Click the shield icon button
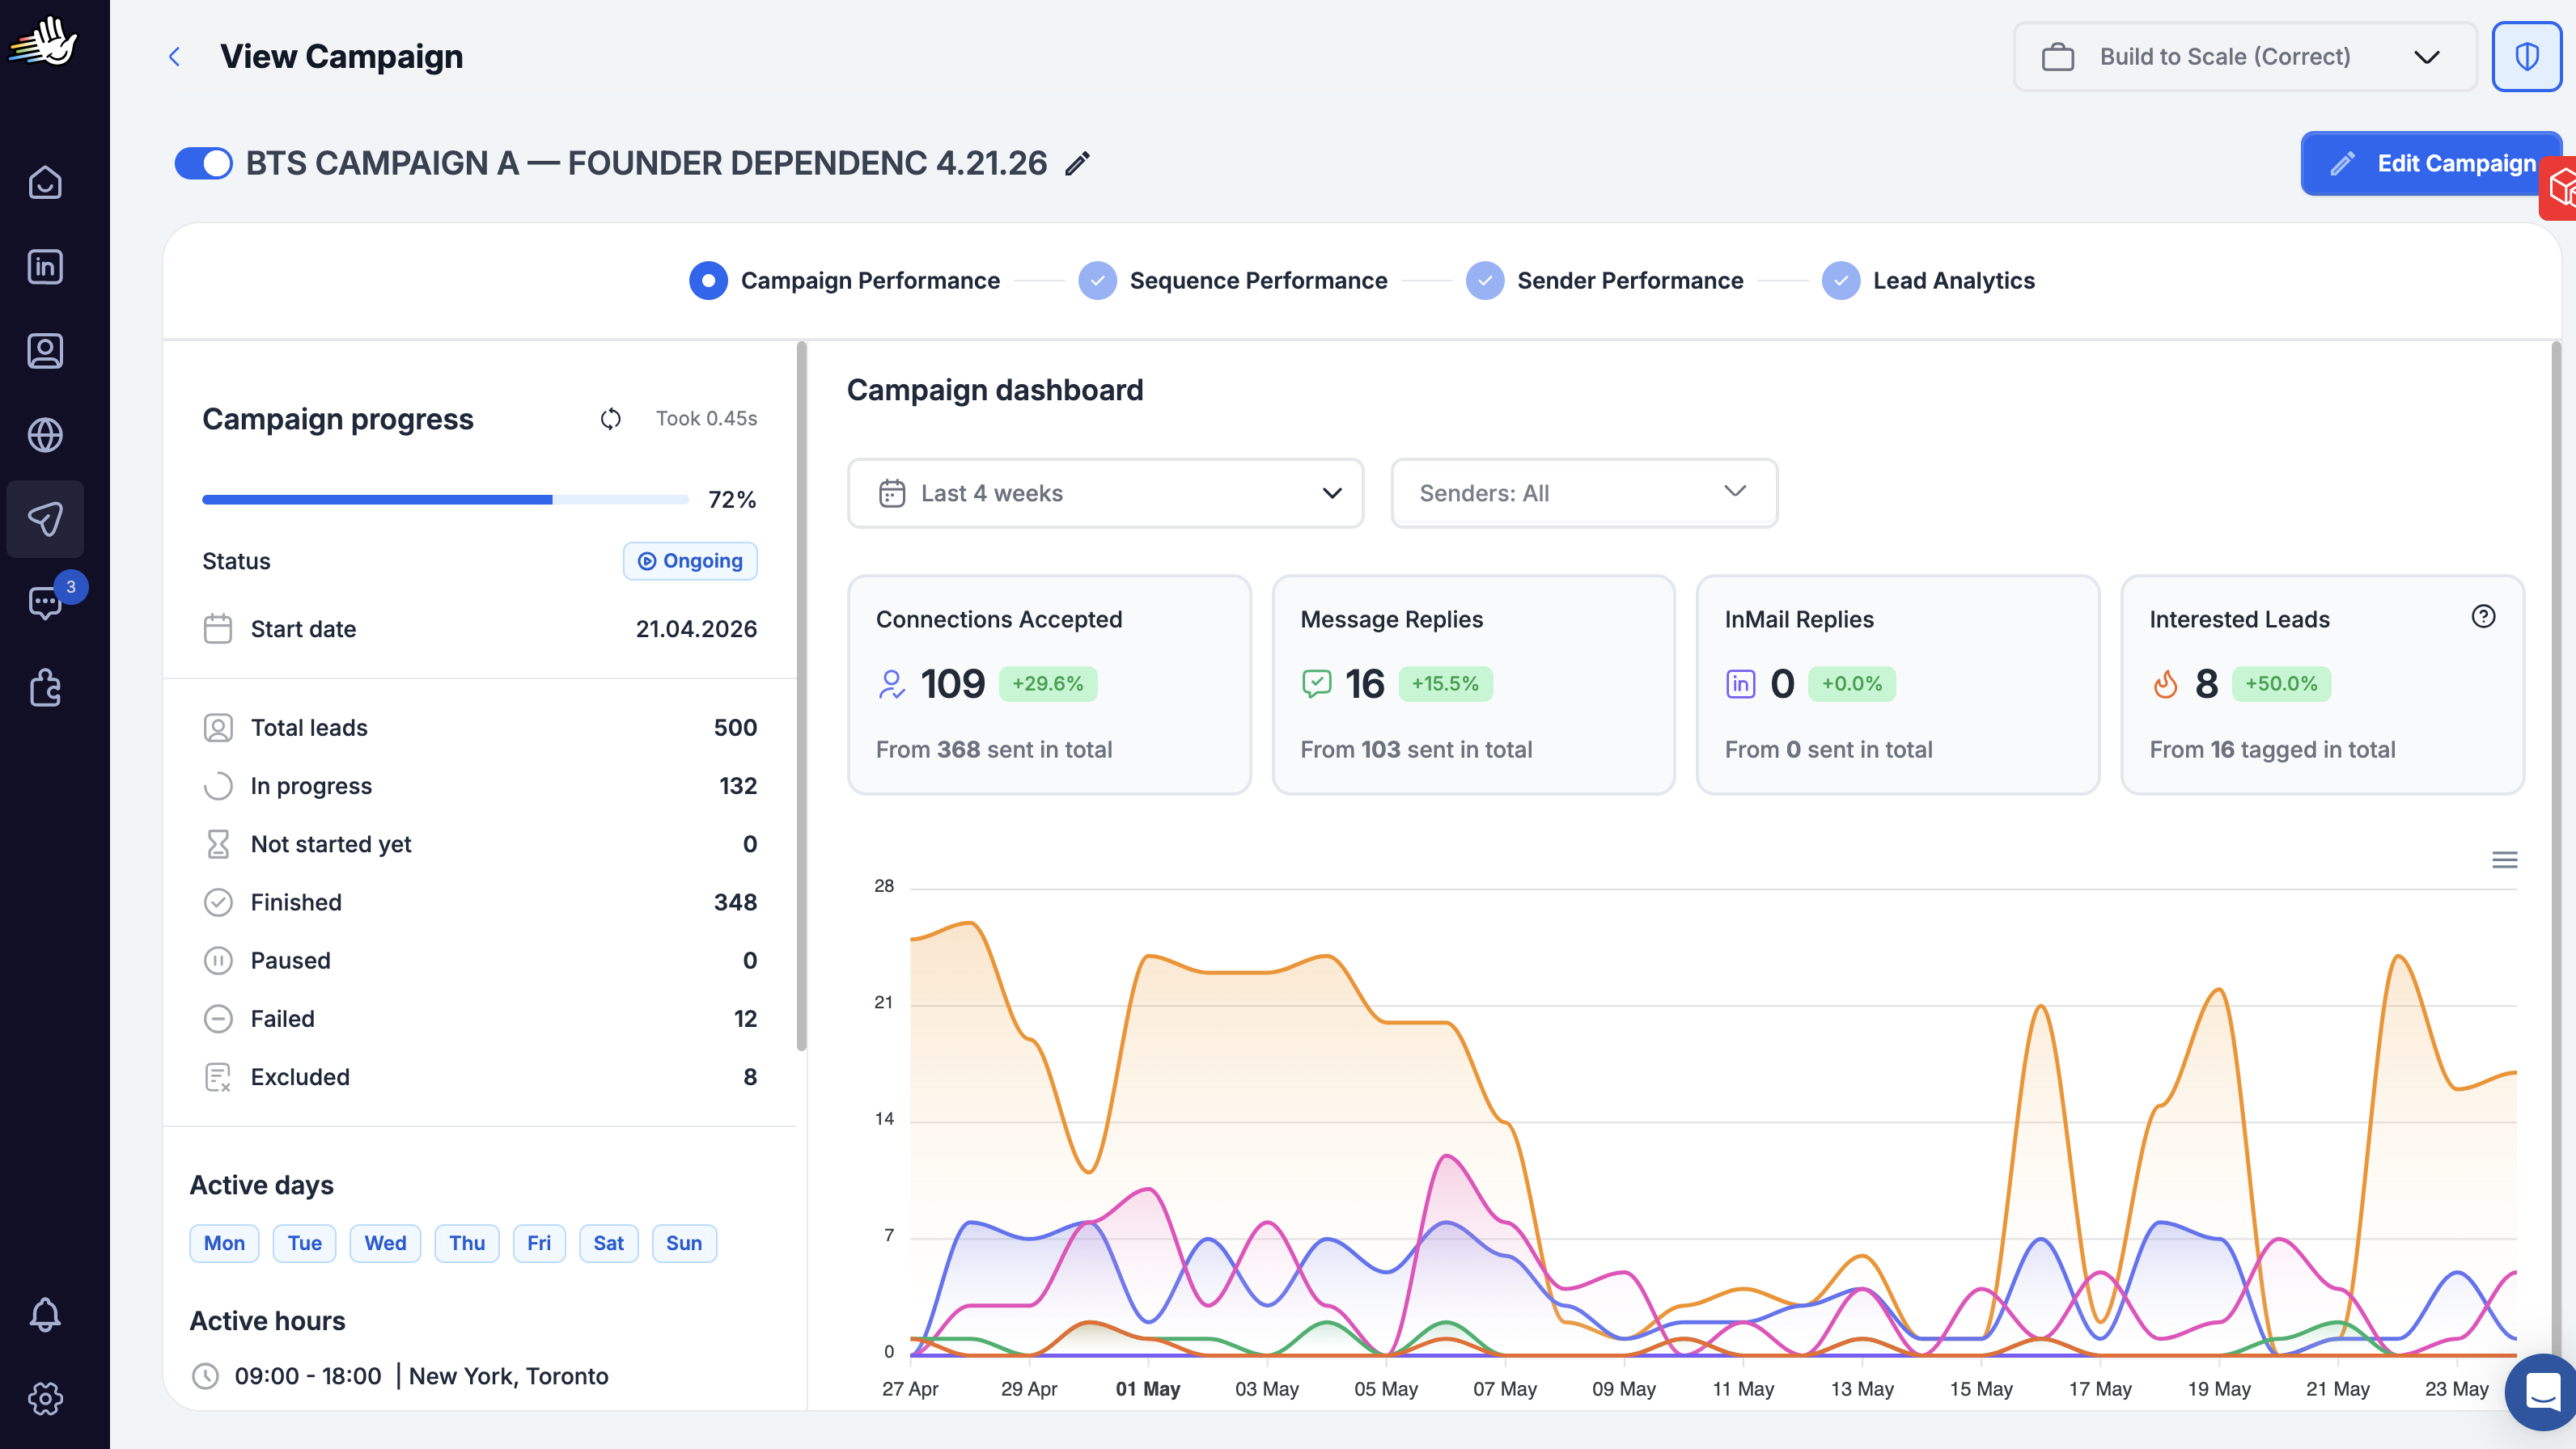Screen dimensions: 2576x1449 tap(2526, 57)
